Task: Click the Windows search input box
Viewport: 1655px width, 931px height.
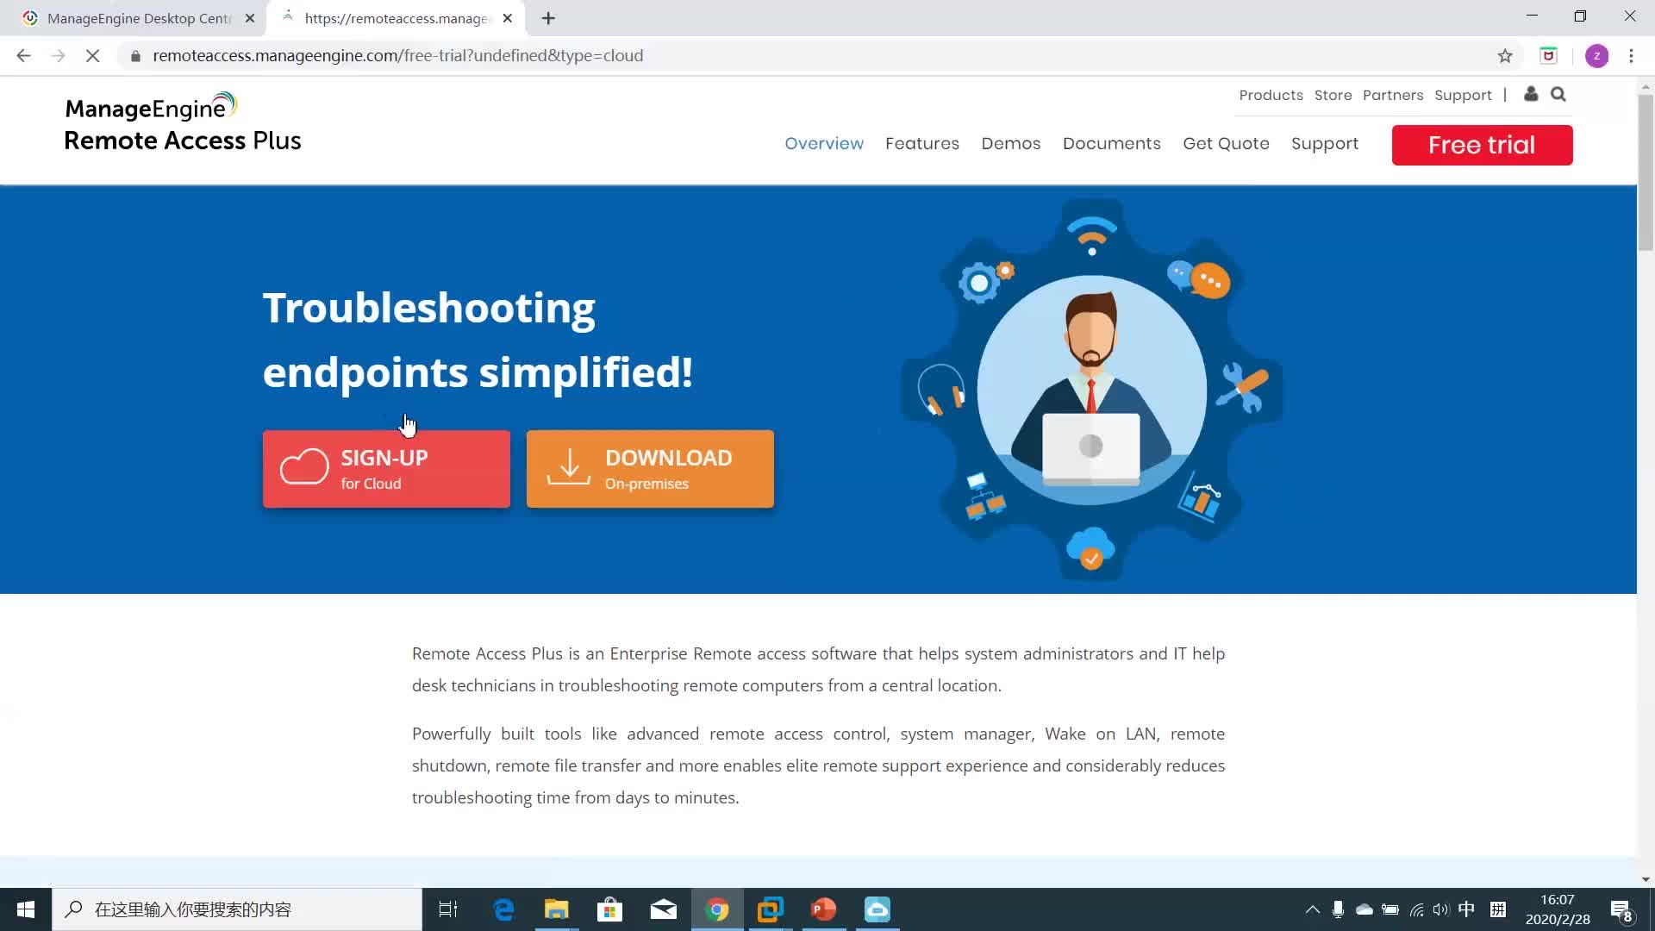Action: [x=241, y=909]
